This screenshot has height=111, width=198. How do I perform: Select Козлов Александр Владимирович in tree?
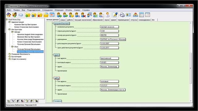click(x=30, y=39)
